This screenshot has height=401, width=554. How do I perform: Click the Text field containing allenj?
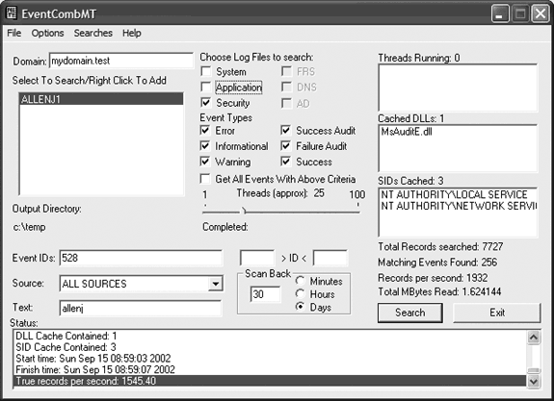141,309
